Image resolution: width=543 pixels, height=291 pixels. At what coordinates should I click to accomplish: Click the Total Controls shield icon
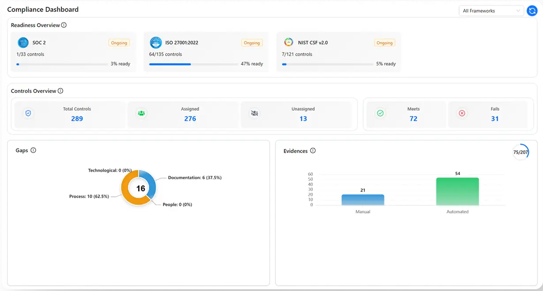click(x=28, y=114)
